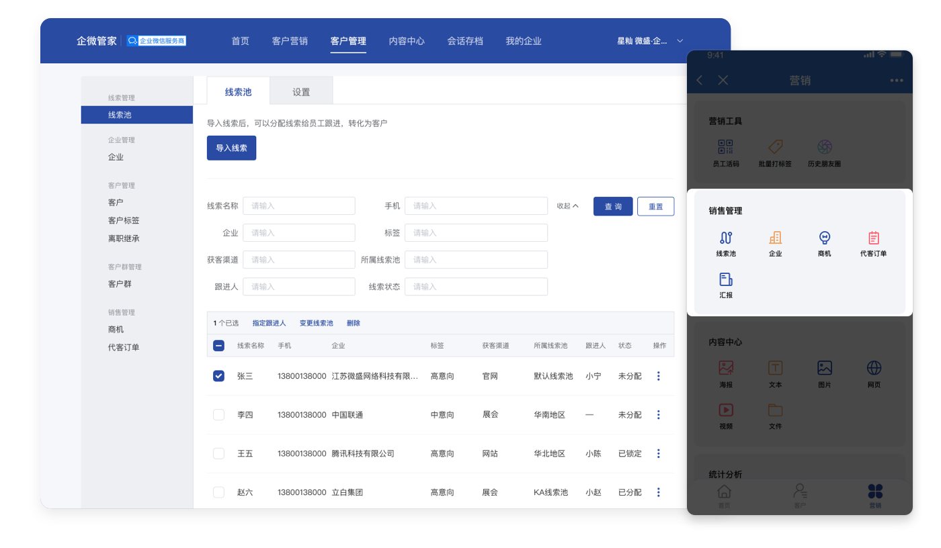Tap the 代客订单 clipboard icon
This screenshot has height=548, width=941.
point(873,238)
